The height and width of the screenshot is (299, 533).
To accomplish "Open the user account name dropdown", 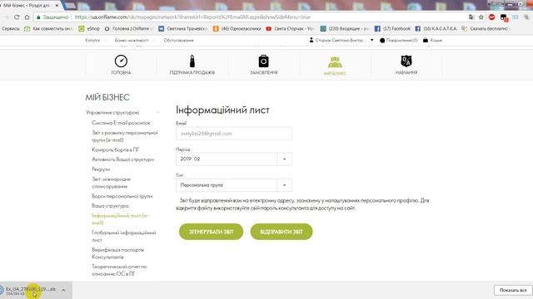I will pos(341,40).
